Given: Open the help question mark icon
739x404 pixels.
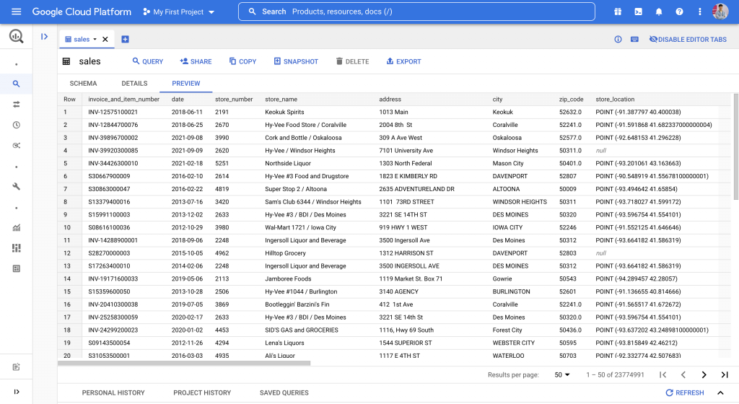Looking at the screenshot, I should tap(679, 12).
